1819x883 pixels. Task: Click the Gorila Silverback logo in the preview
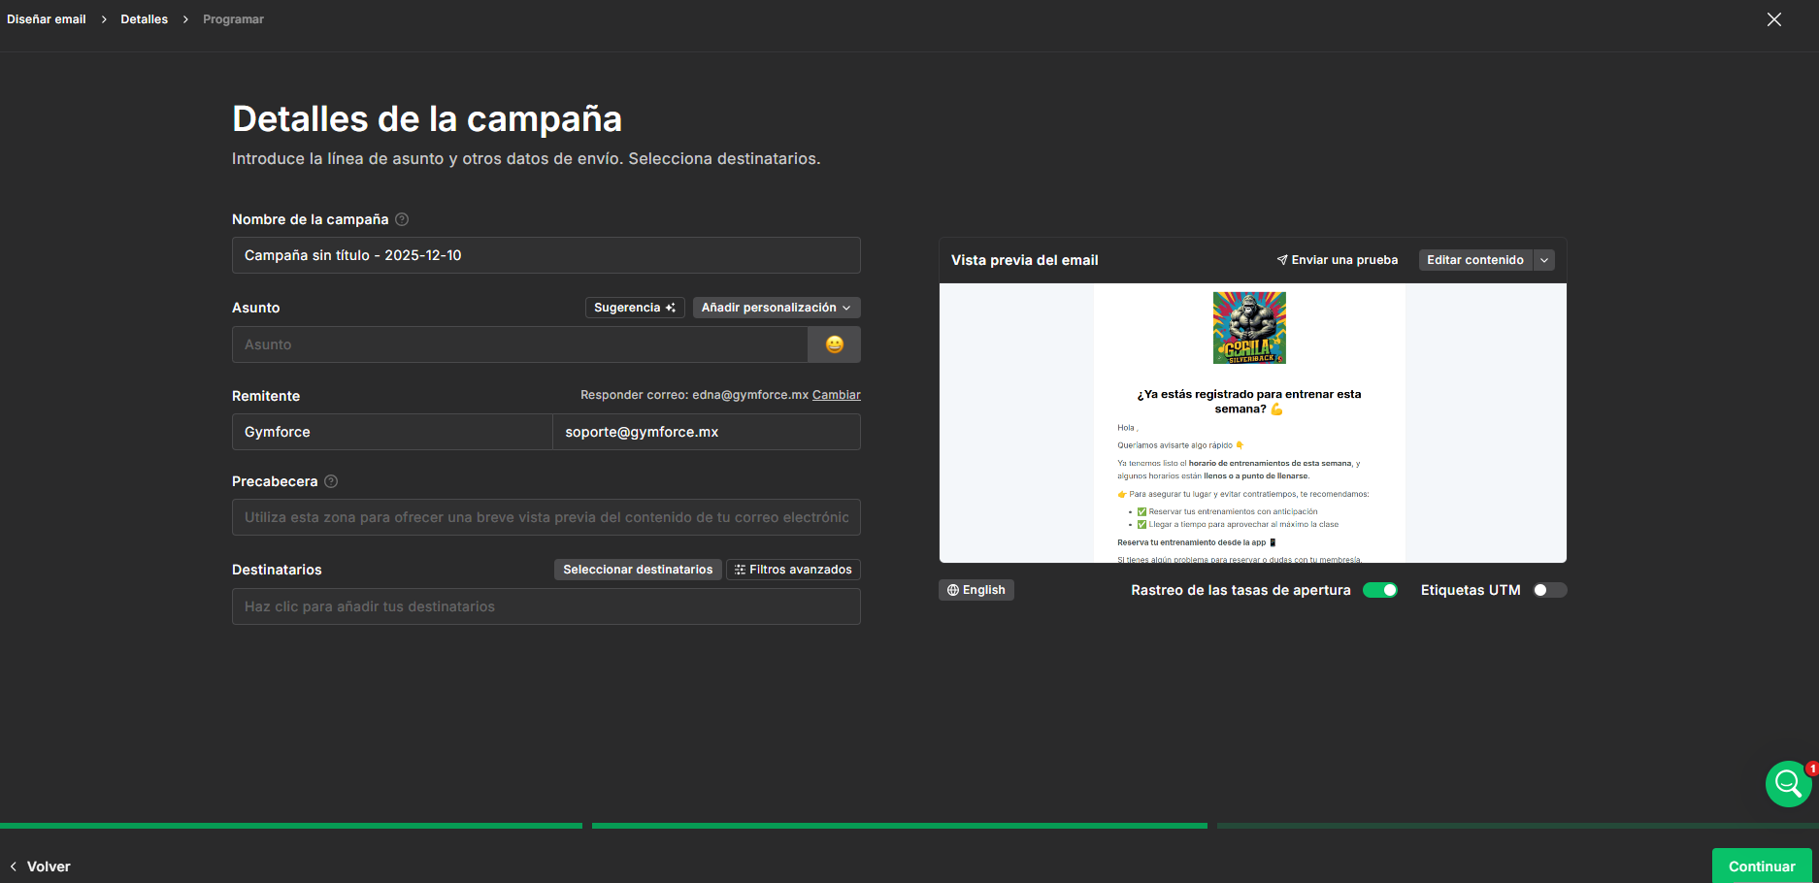[x=1249, y=328]
